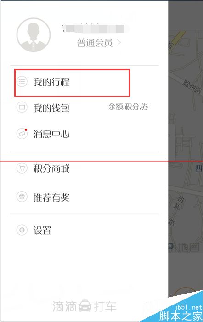Open 消息中心 messages
Image resolution: width=203 pixels, height=322 pixels.
85,134
